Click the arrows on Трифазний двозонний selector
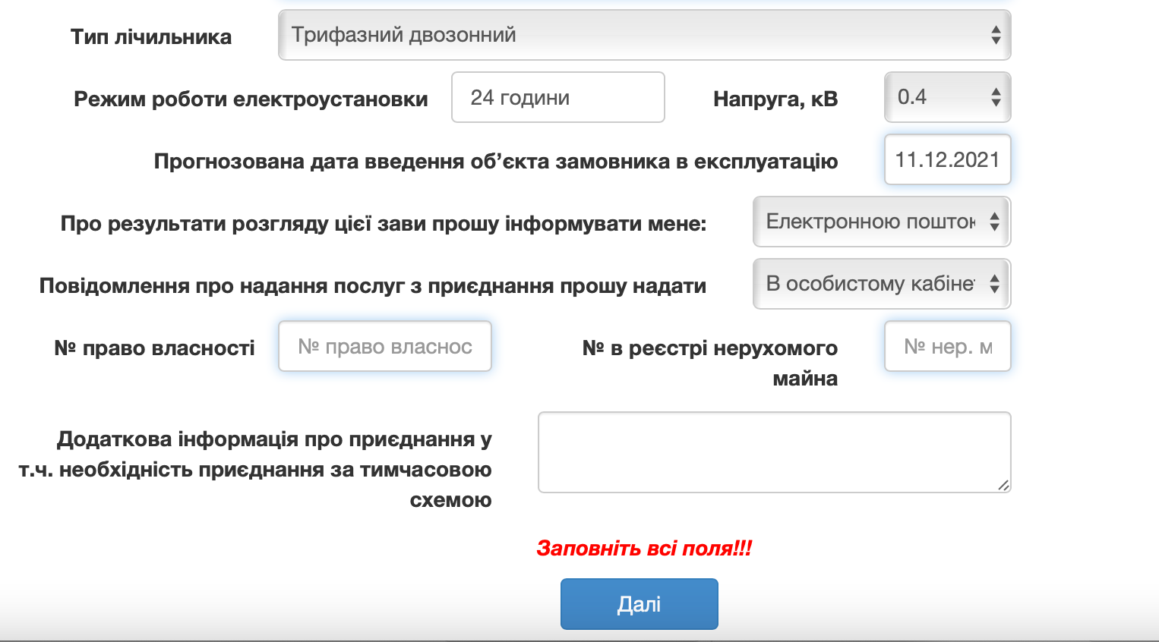 [x=996, y=35]
